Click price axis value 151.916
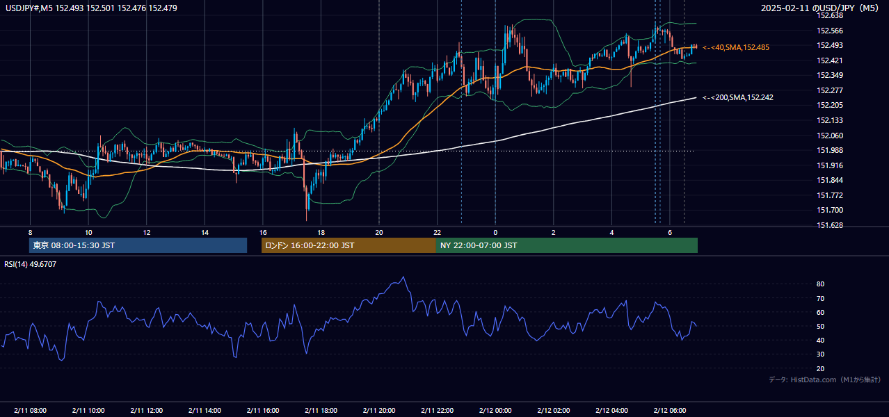The width and height of the screenshot is (889, 417). point(829,165)
